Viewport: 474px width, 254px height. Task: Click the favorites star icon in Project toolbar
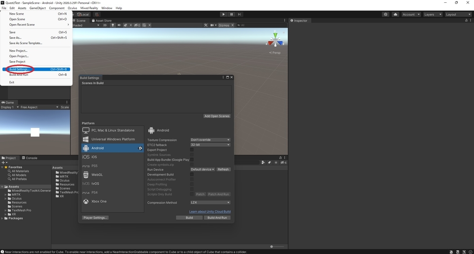pyautogui.click(x=275, y=162)
